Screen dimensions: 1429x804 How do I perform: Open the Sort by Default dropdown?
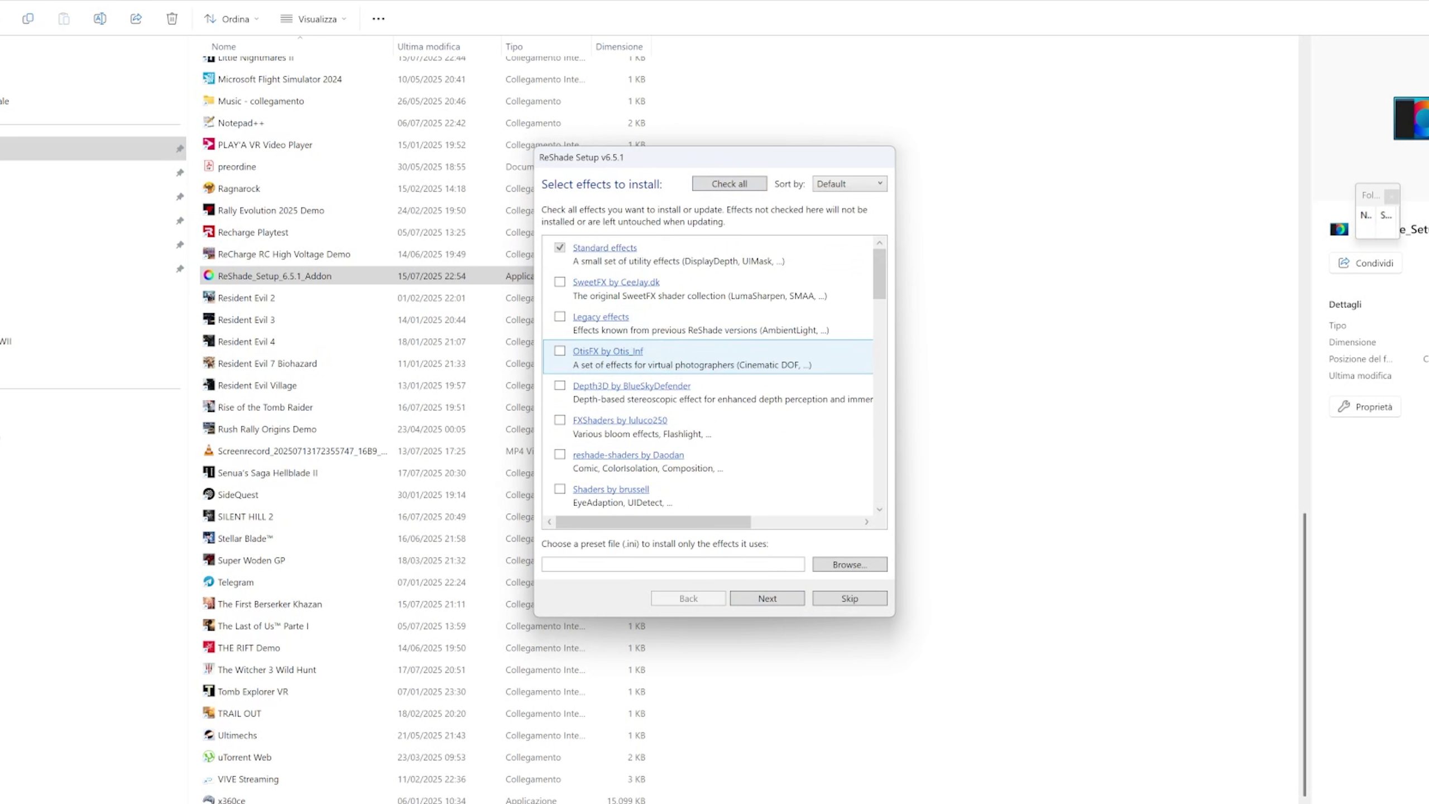coord(849,184)
